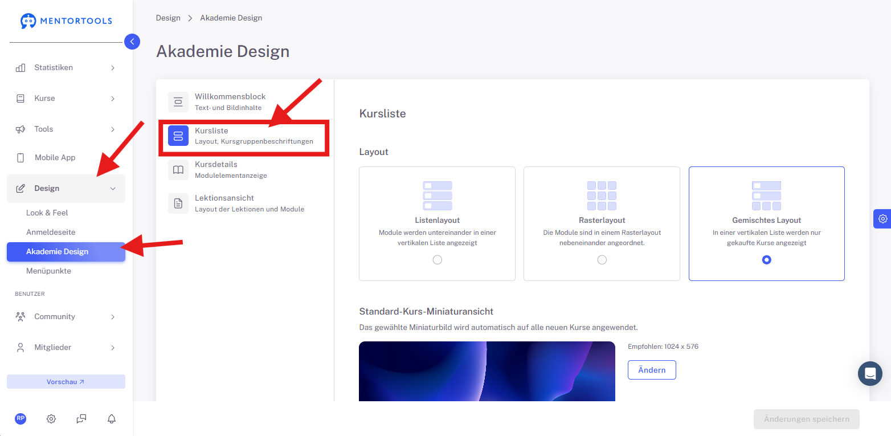Open the gear tab on right edge
Viewport: 891px width, 436px height.
[882, 219]
